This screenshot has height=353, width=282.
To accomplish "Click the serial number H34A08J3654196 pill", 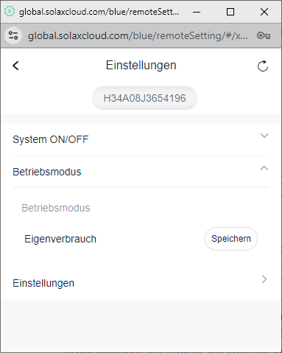I will point(144,98).
